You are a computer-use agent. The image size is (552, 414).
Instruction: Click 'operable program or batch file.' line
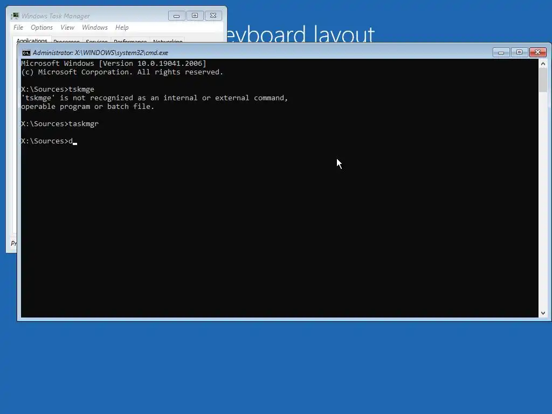point(88,107)
